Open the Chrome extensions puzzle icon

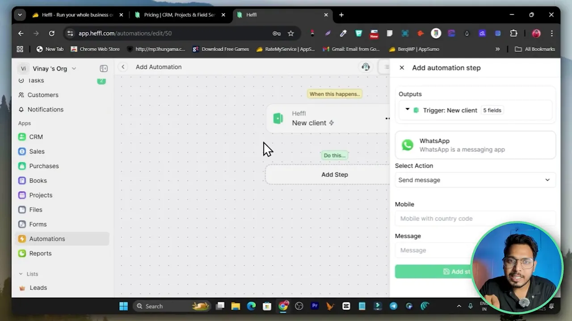[x=513, y=33]
